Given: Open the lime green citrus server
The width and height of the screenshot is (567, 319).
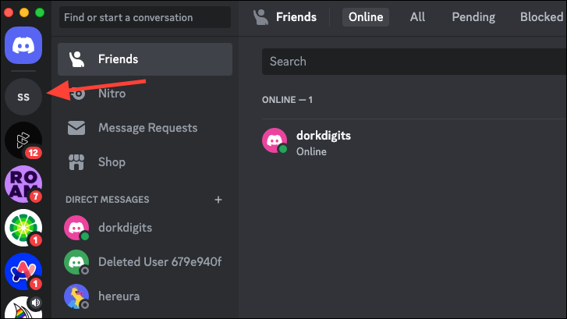Looking at the screenshot, I should [23, 228].
